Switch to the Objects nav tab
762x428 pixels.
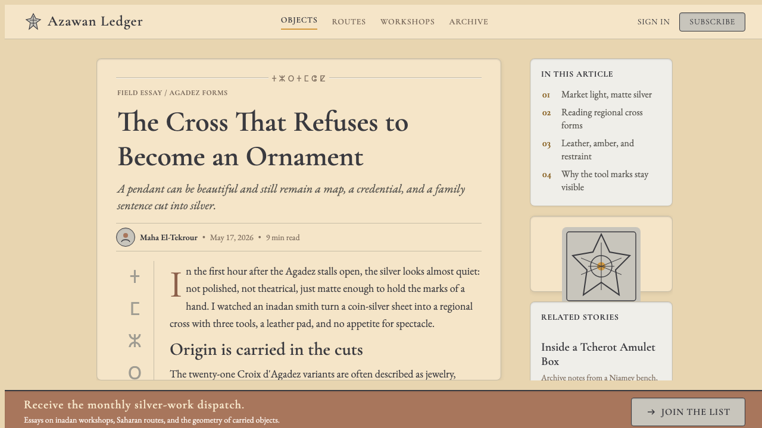[299, 21]
